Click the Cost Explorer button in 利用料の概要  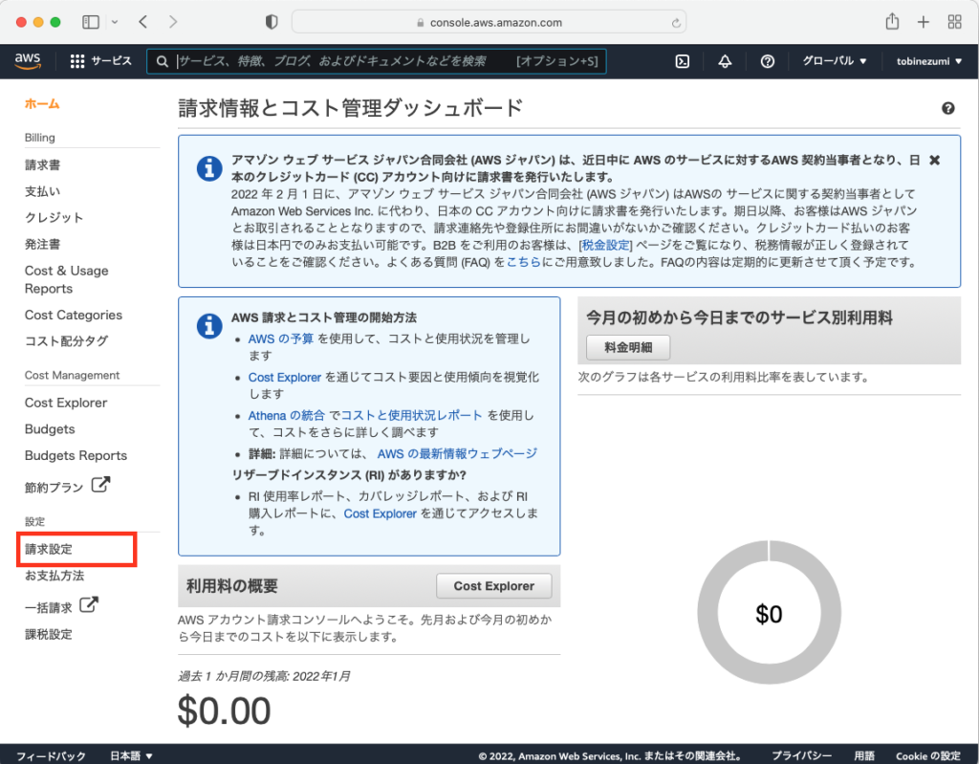pos(494,586)
